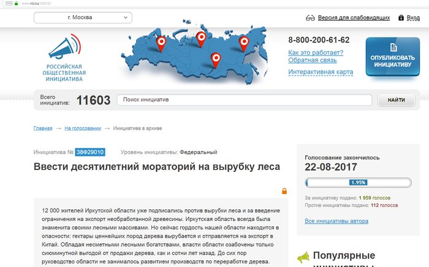
Task: Click the top center red map pin
Action: (200, 39)
